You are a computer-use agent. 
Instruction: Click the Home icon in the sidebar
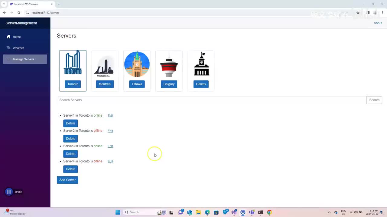click(8, 37)
